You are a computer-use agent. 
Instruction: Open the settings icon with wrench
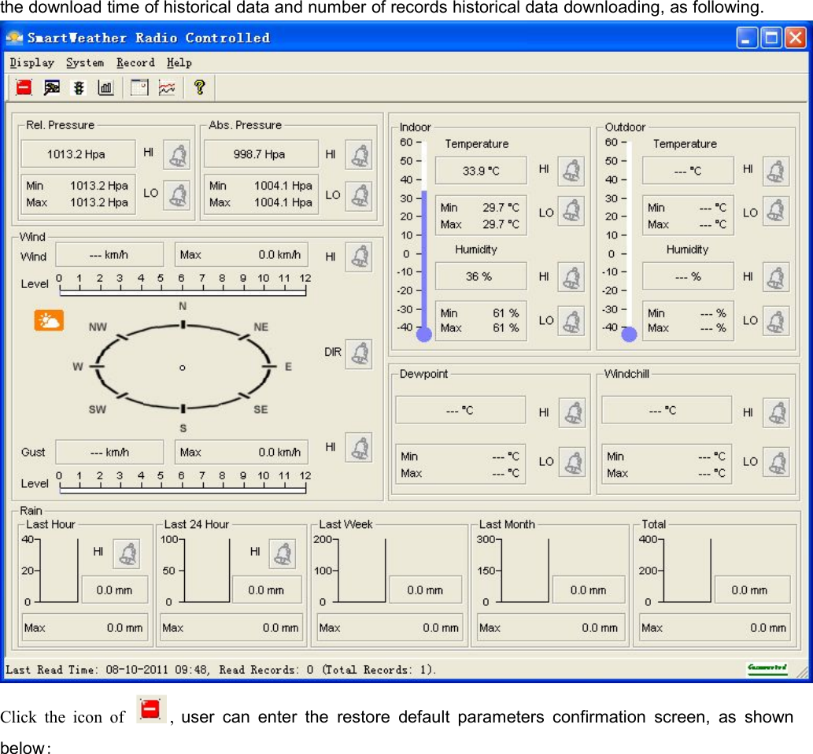pos(52,88)
